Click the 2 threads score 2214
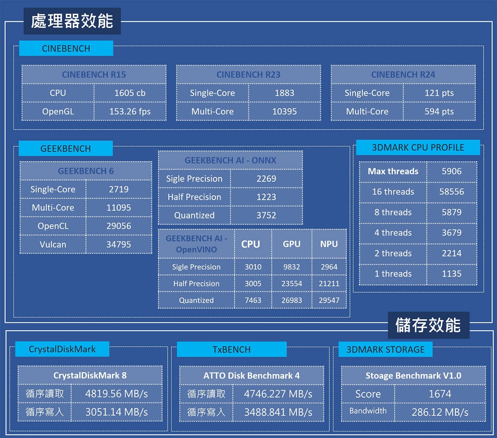The image size is (497, 438). (x=451, y=253)
